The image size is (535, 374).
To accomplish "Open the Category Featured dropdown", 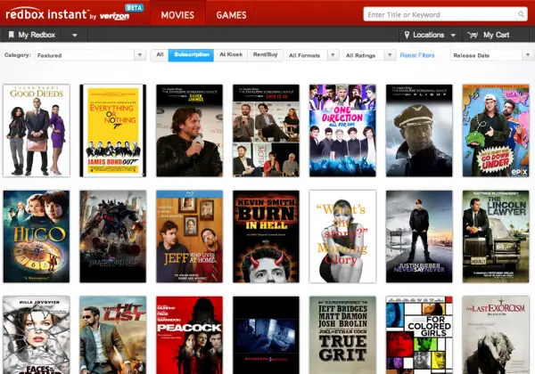I will point(90,55).
